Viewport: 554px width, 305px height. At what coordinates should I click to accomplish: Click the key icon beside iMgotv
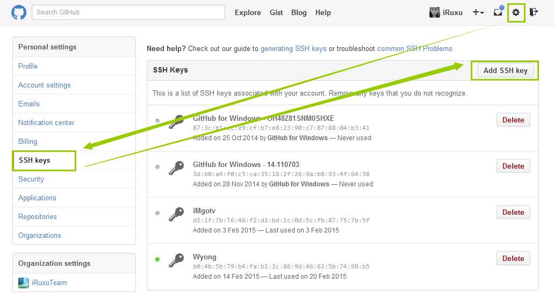point(176,214)
